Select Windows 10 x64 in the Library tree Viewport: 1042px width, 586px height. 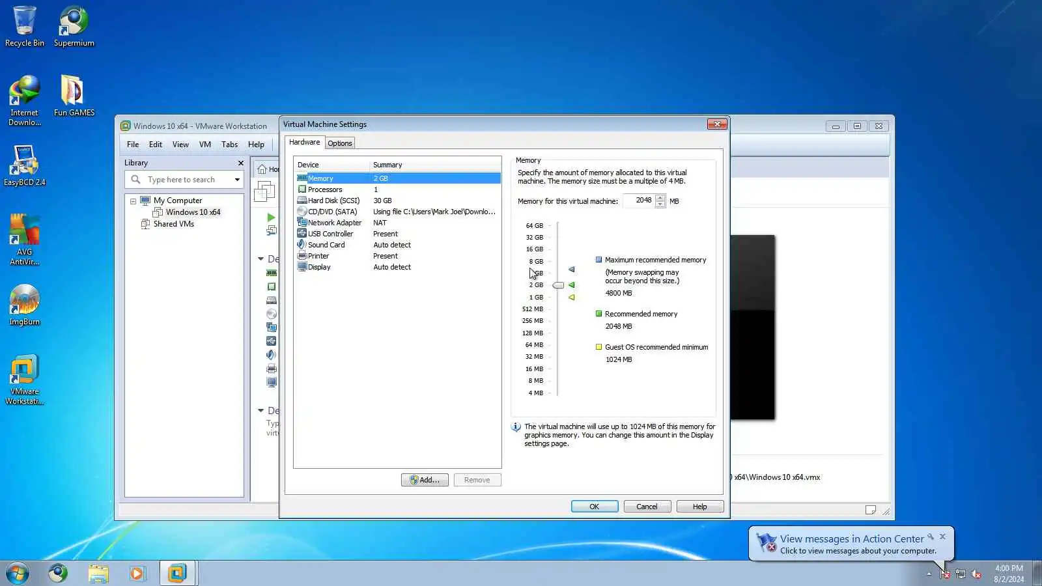pyautogui.click(x=193, y=212)
